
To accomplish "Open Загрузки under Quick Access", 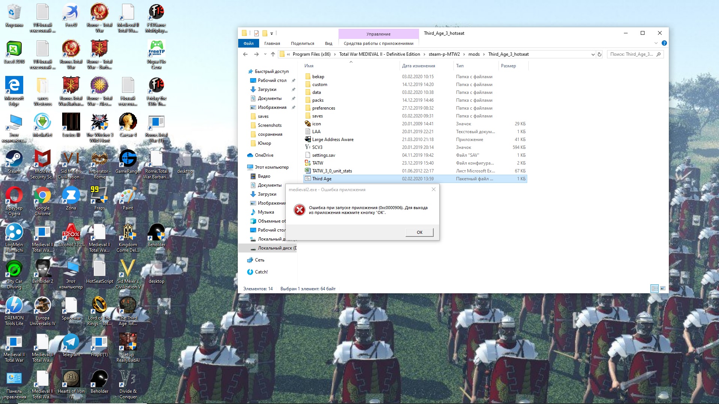I will (267, 89).
